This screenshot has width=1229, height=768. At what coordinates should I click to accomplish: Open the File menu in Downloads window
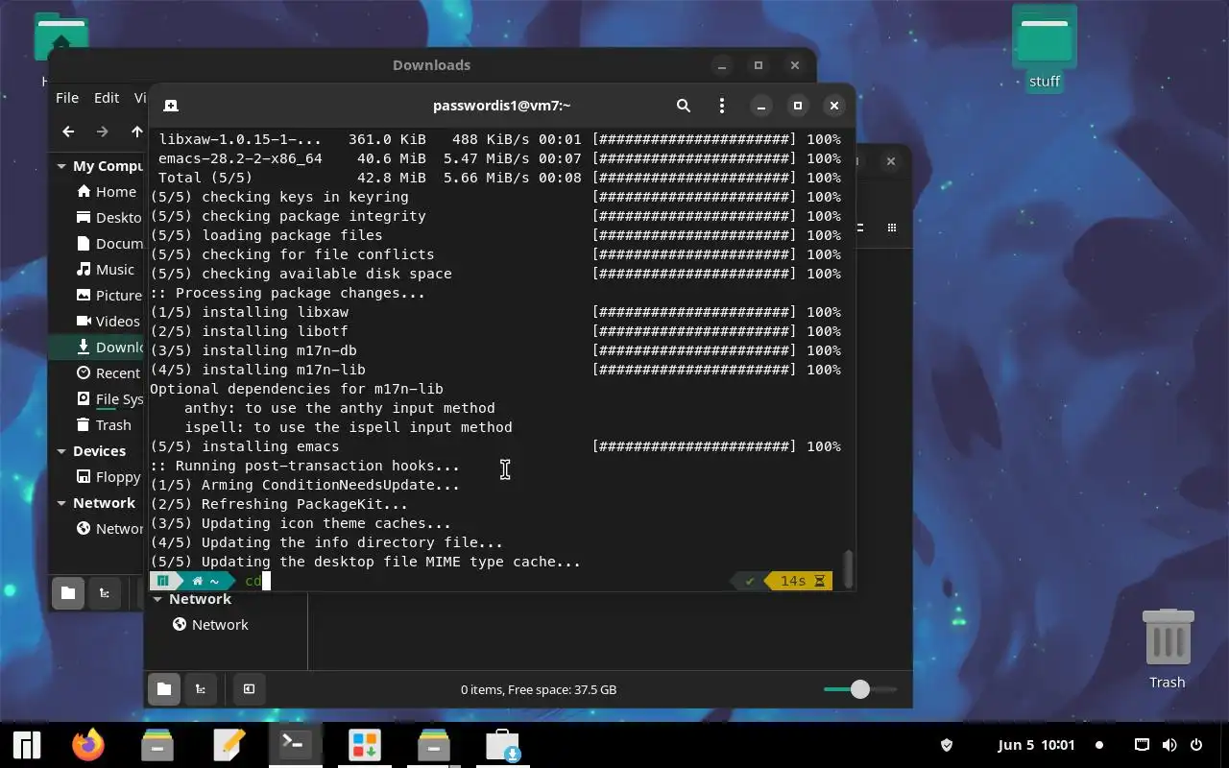pos(67,98)
